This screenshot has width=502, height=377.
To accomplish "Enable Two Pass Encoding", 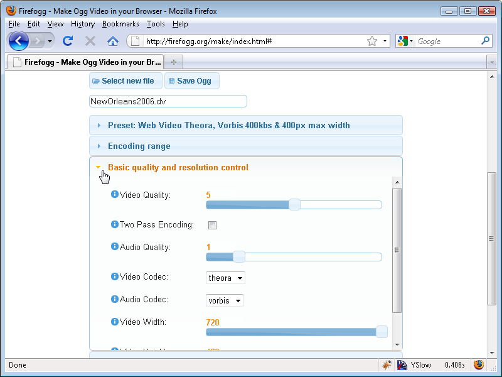I will (x=212, y=225).
